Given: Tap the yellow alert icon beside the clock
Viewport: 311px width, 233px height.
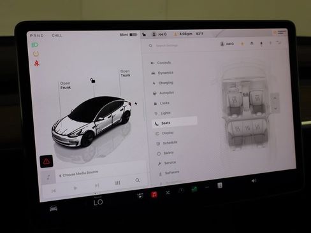Looking at the screenshot, I should tap(175, 34).
